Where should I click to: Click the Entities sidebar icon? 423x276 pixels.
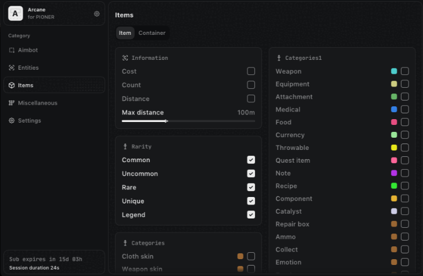tap(12, 68)
